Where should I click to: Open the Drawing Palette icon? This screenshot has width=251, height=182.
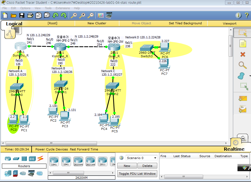click(101, 15)
